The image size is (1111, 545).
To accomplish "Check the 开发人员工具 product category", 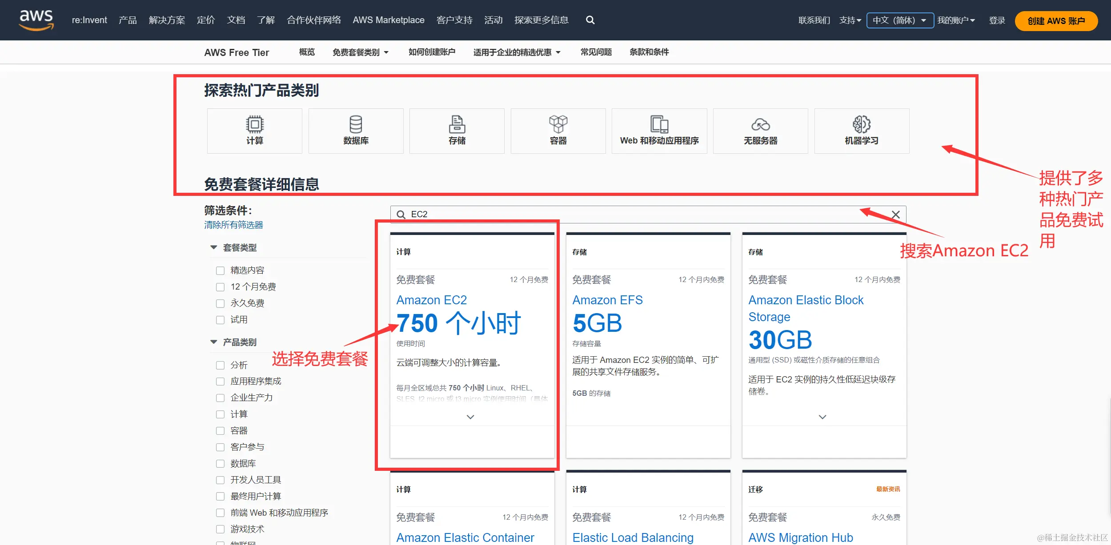I will pyautogui.click(x=220, y=480).
